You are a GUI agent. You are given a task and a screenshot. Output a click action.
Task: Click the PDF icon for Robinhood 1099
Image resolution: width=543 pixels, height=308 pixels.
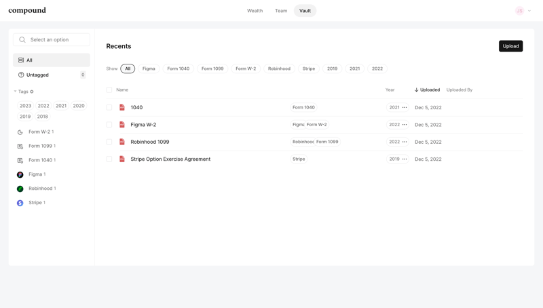[x=122, y=142]
